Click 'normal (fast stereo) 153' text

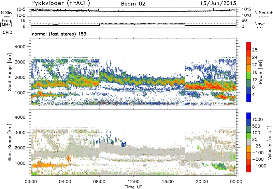tap(59, 34)
